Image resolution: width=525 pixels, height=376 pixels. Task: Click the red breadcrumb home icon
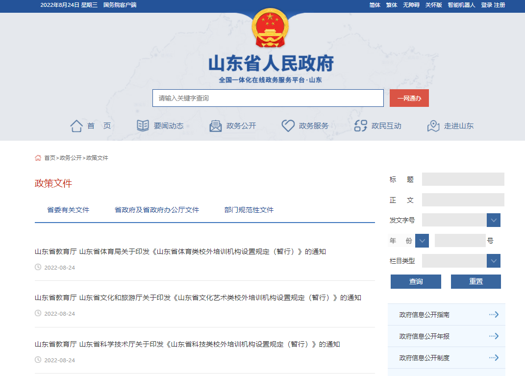pyautogui.click(x=38, y=158)
